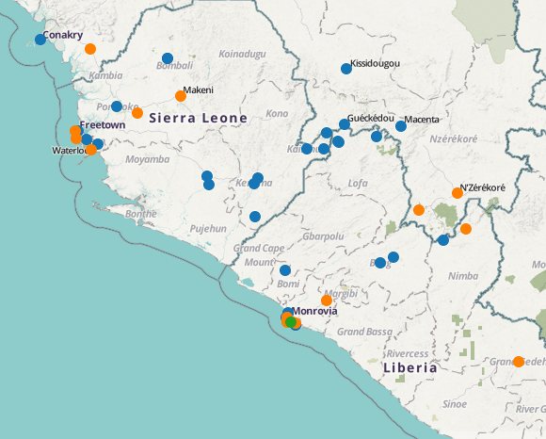This screenshot has width=546, height=439.
Task: Click the Monrovia city label
Action: point(314,311)
